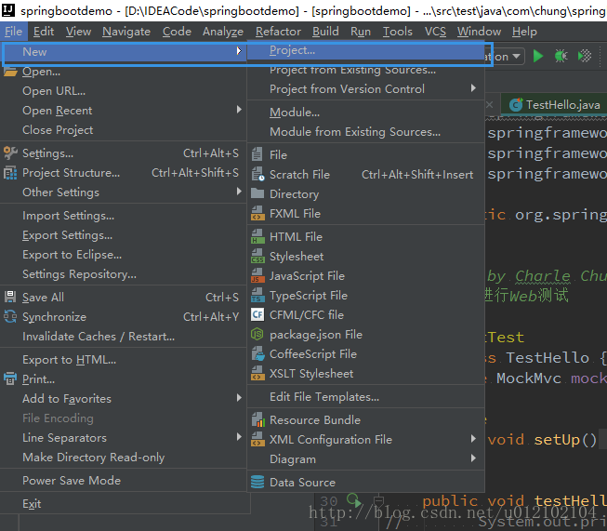Expand the Line Separators submenu
607x531 pixels.
click(239, 437)
